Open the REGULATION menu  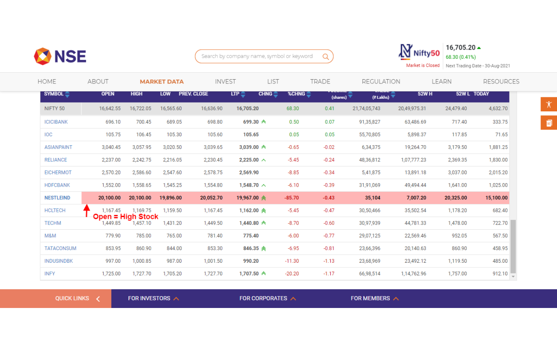point(381,81)
